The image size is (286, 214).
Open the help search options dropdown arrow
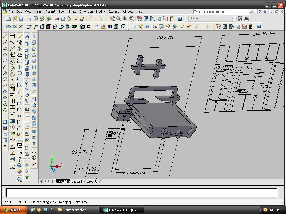pyautogui.click(x=255, y=12)
